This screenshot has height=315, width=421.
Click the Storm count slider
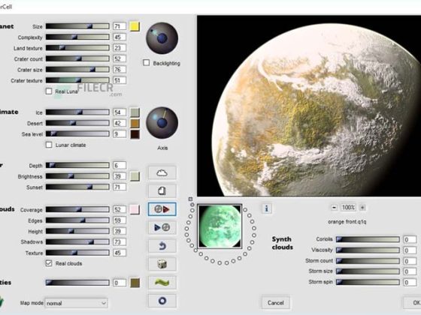(368, 261)
